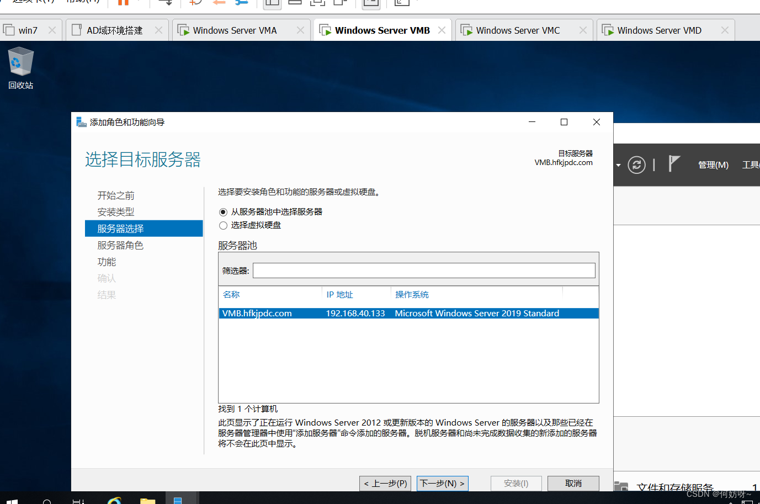The height and width of the screenshot is (504, 760).
Task: Close the win7 VM tab
Action: coord(52,30)
